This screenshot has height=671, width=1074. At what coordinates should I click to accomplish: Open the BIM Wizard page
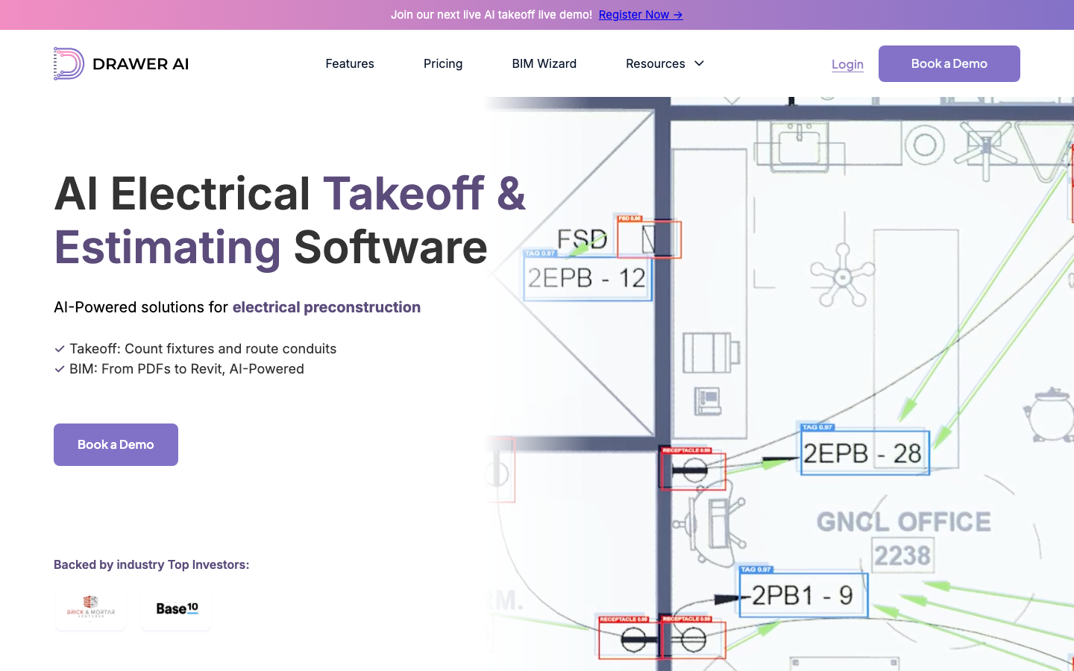544,63
